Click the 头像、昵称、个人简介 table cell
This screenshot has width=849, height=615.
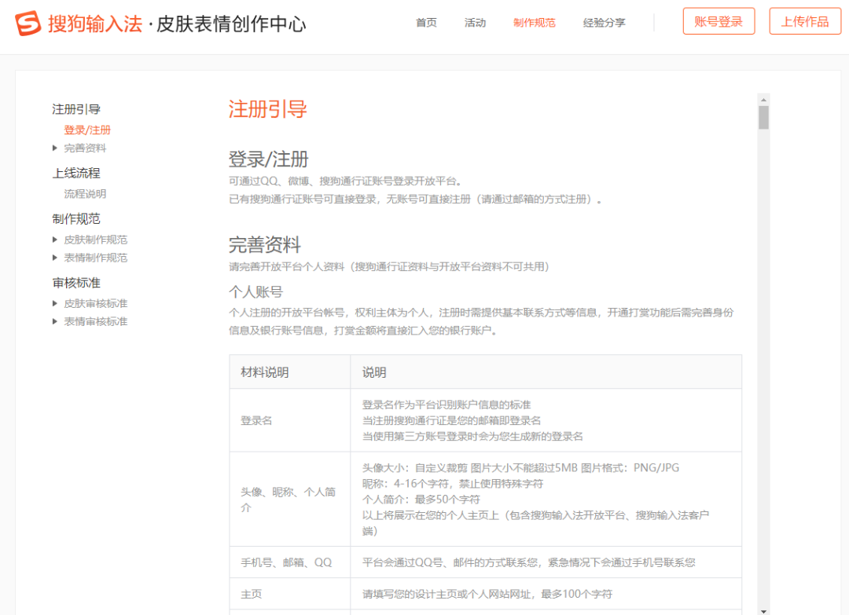(289, 500)
